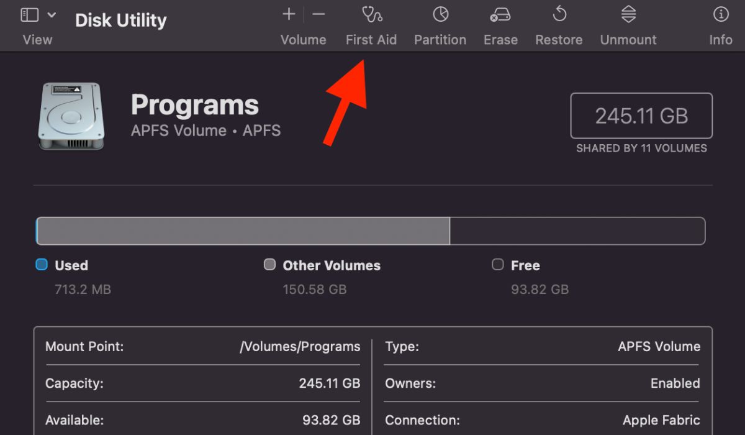The image size is (745, 435).
Task: Show volume Info icon
Action: point(721,14)
